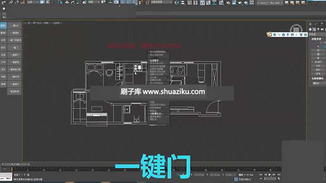Viewport: 326px width, 183px height.
Task: Toggle the start new shape checkbox
Action: click(318, 46)
